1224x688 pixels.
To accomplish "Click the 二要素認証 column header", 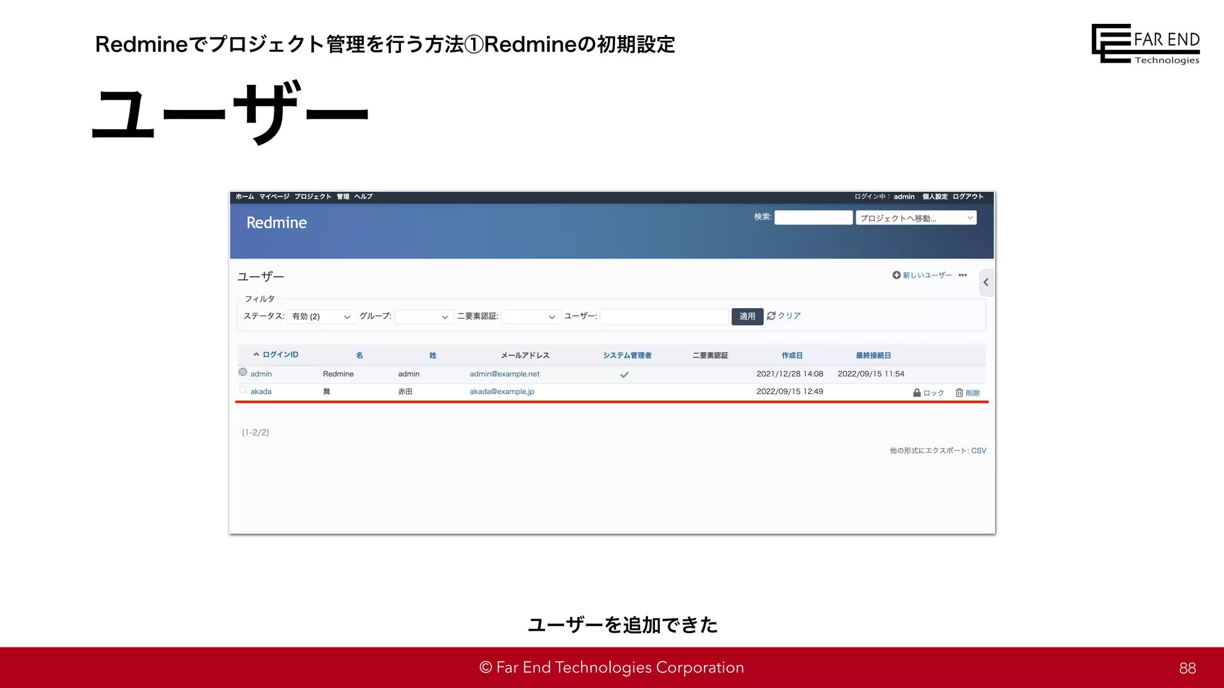I will pyautogui.click(x=710, y=355).
